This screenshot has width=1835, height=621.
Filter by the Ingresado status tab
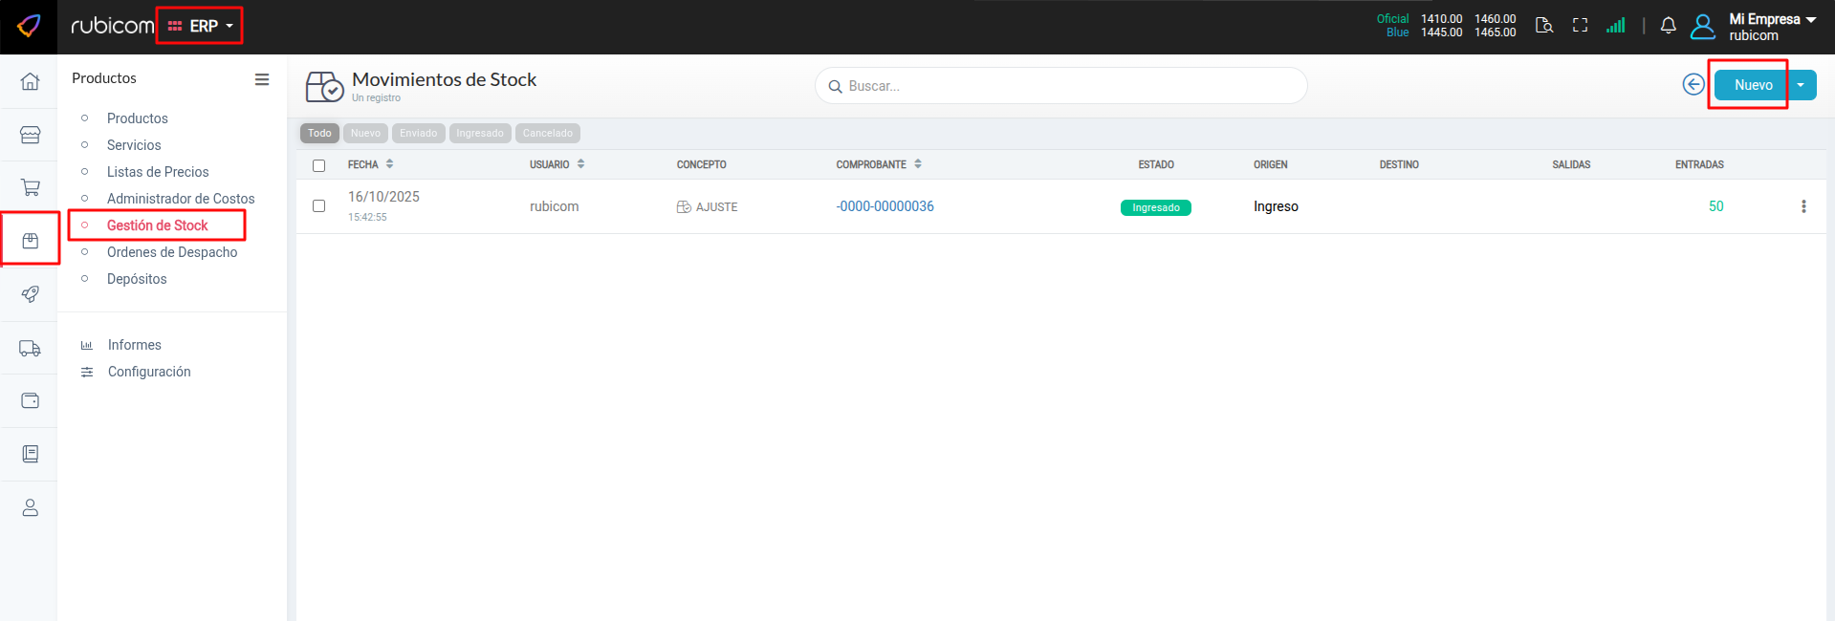pos(479,134)
